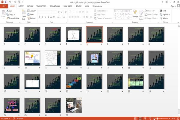Toggle the spell check icon in status bar
The width and height of the screenshot is (180, 120).
tap(14, 118)
